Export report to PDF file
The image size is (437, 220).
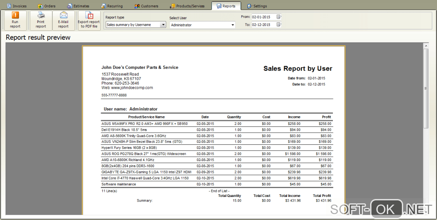click(89, 21)
